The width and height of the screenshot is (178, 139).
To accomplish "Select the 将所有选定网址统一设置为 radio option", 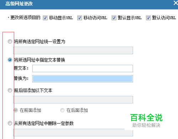I will tap(10, 42).
